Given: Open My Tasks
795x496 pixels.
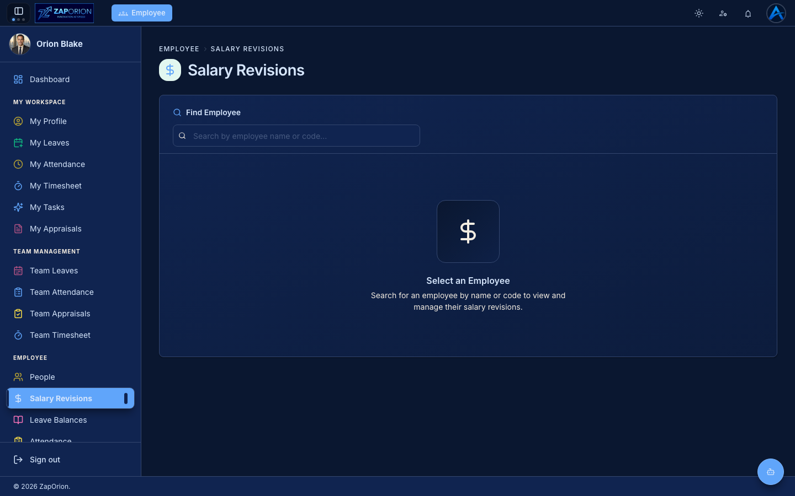Looking at the screenshot, I should point(70,207).
